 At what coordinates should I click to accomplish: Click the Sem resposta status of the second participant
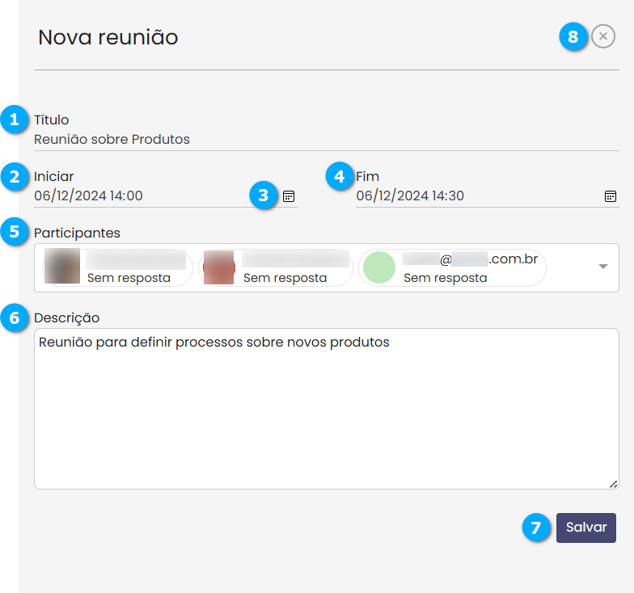[x=285, y=278]
